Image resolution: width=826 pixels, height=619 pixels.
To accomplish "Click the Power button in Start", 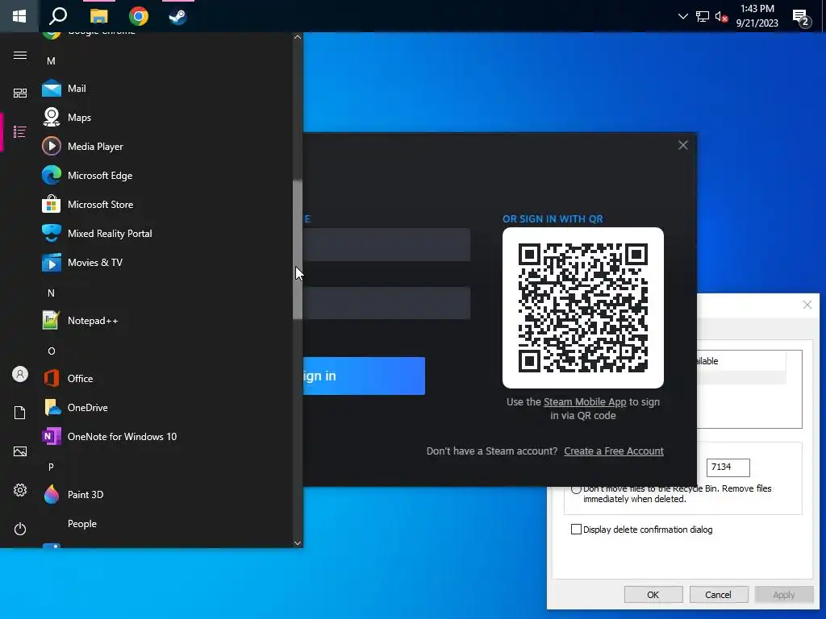I will click(x=20, y=529).
